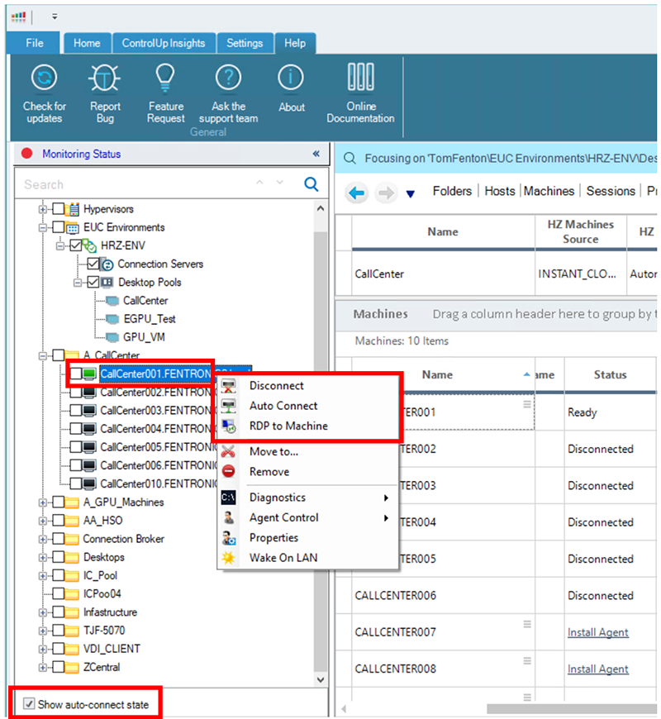The width and height of the screenshot is (661, 719).
Task: Click the About info icon
Action: point(291,77)
